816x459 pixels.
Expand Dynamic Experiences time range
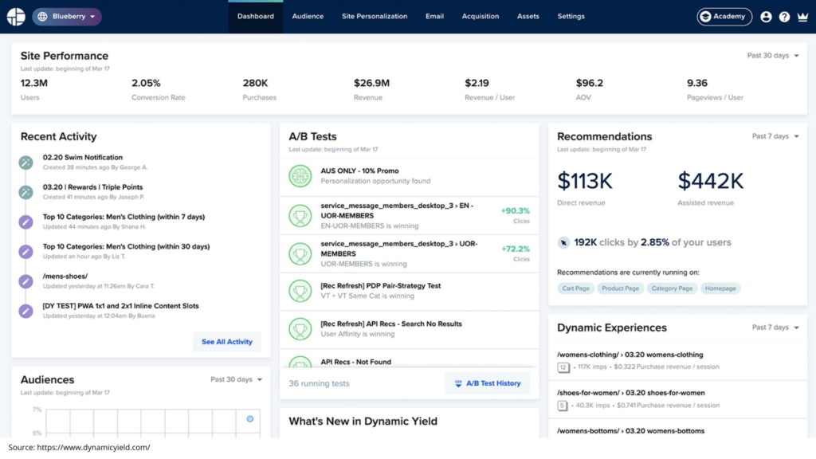(x=772, y=328)
